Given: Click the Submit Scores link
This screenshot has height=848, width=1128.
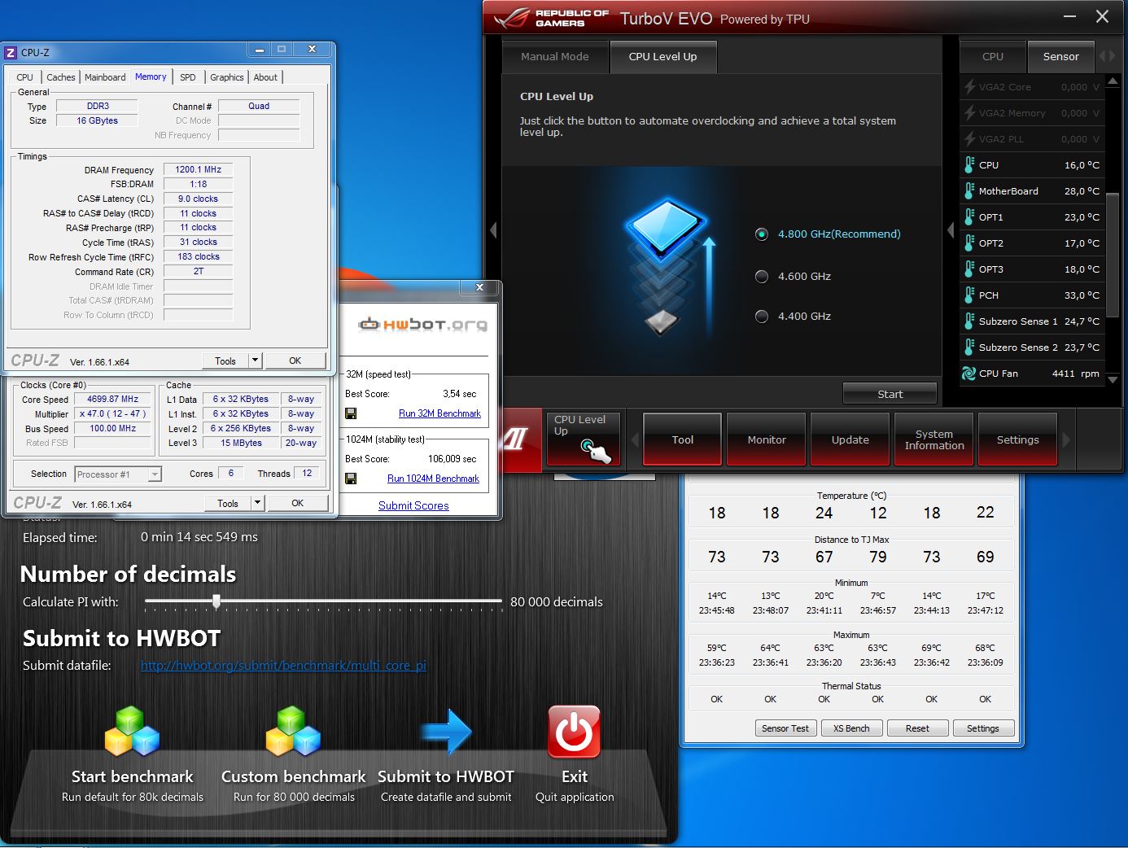Looking at the screenshot, I should point(413,505).
